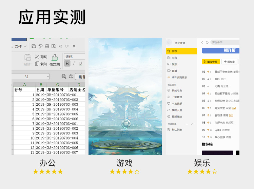254x189 pixels.
Task: Open 下载管理 in the music sidebar
Action: tap(177, 97)
